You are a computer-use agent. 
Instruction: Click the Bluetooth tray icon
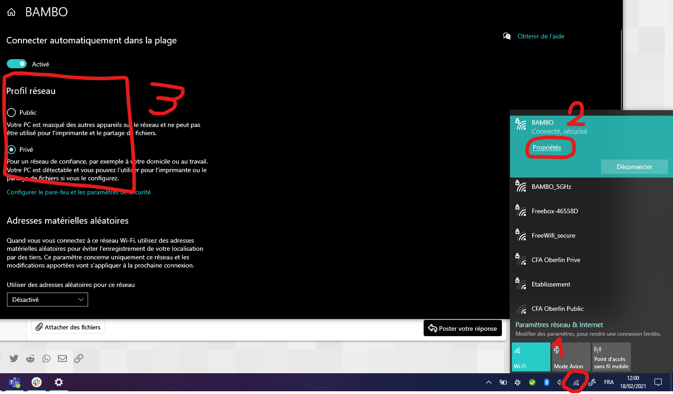(547, 382)
